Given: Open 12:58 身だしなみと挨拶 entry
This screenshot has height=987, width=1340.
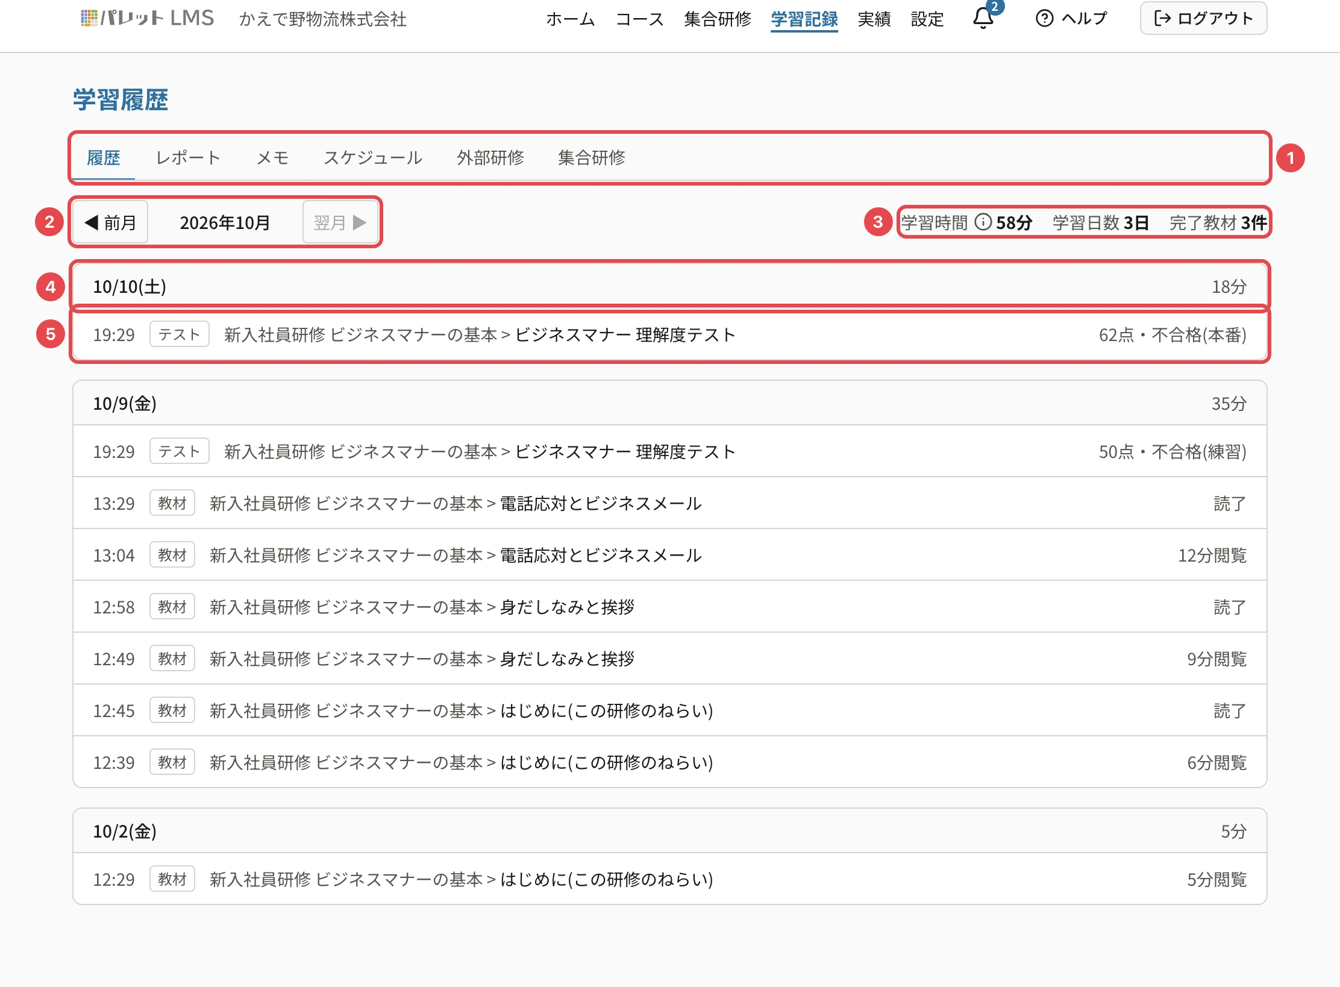Looking at the screenshot, I should tap(670, 607).
